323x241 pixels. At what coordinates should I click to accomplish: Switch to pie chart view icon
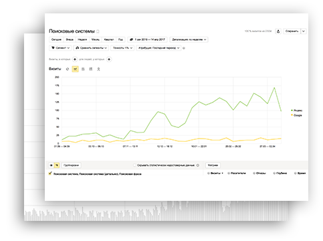pos(68,69)
